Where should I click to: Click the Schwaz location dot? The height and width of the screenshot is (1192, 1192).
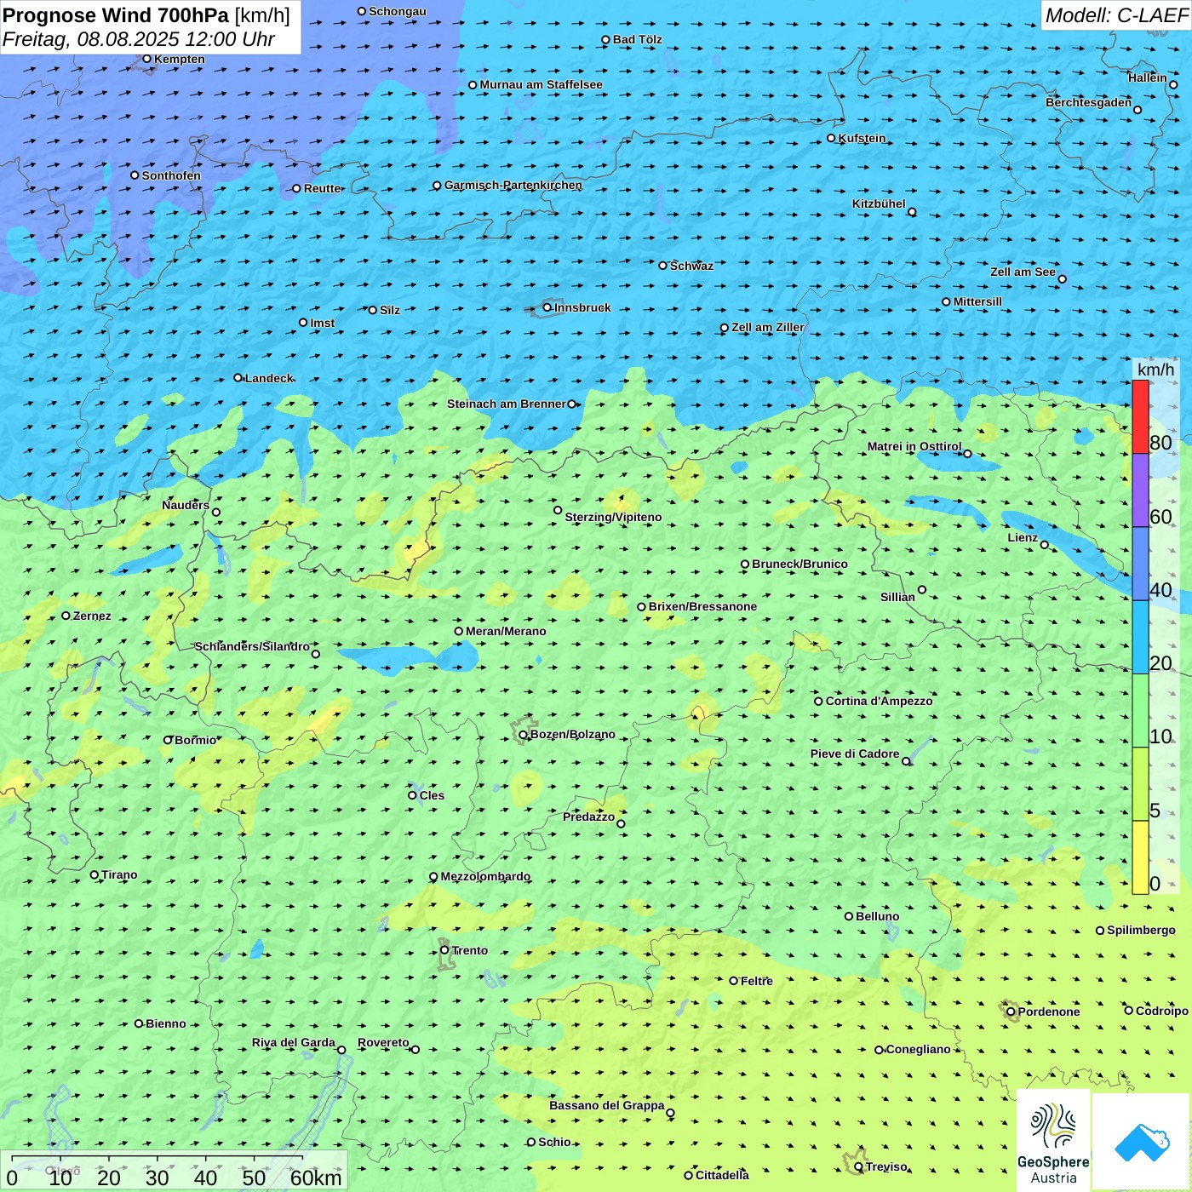(663, 266)
